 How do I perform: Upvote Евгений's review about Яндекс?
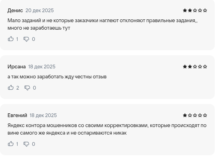pyautogui.click(x=11, y=144)
